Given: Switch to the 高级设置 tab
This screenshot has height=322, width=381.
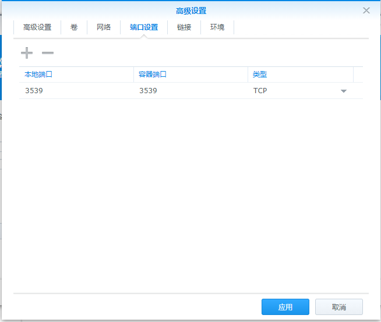Looking at the screenshot, I should pos(37,27).
